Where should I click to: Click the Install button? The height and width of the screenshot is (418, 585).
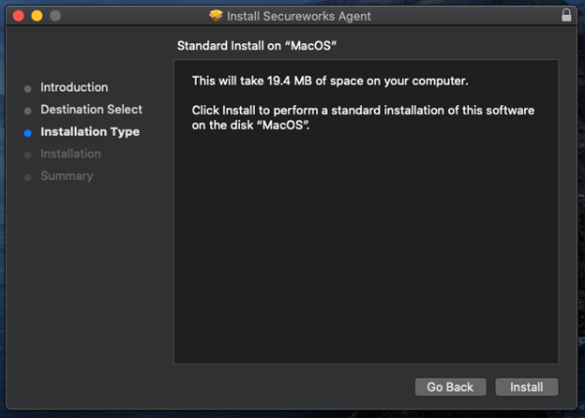pos(526,387)
